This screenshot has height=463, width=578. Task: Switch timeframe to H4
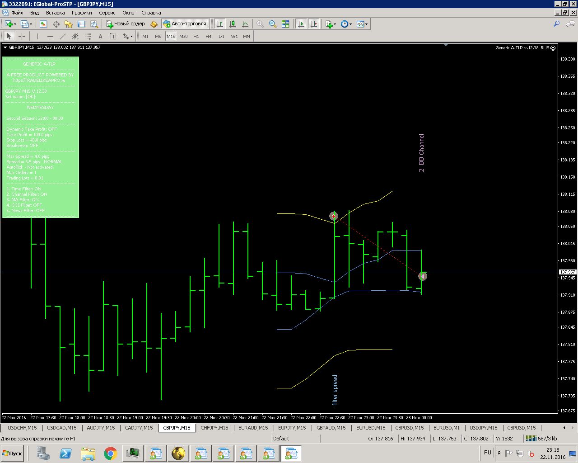tap(209, 36)
